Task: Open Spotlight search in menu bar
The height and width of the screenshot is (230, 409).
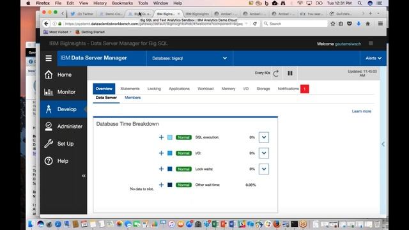Action: 360,3
